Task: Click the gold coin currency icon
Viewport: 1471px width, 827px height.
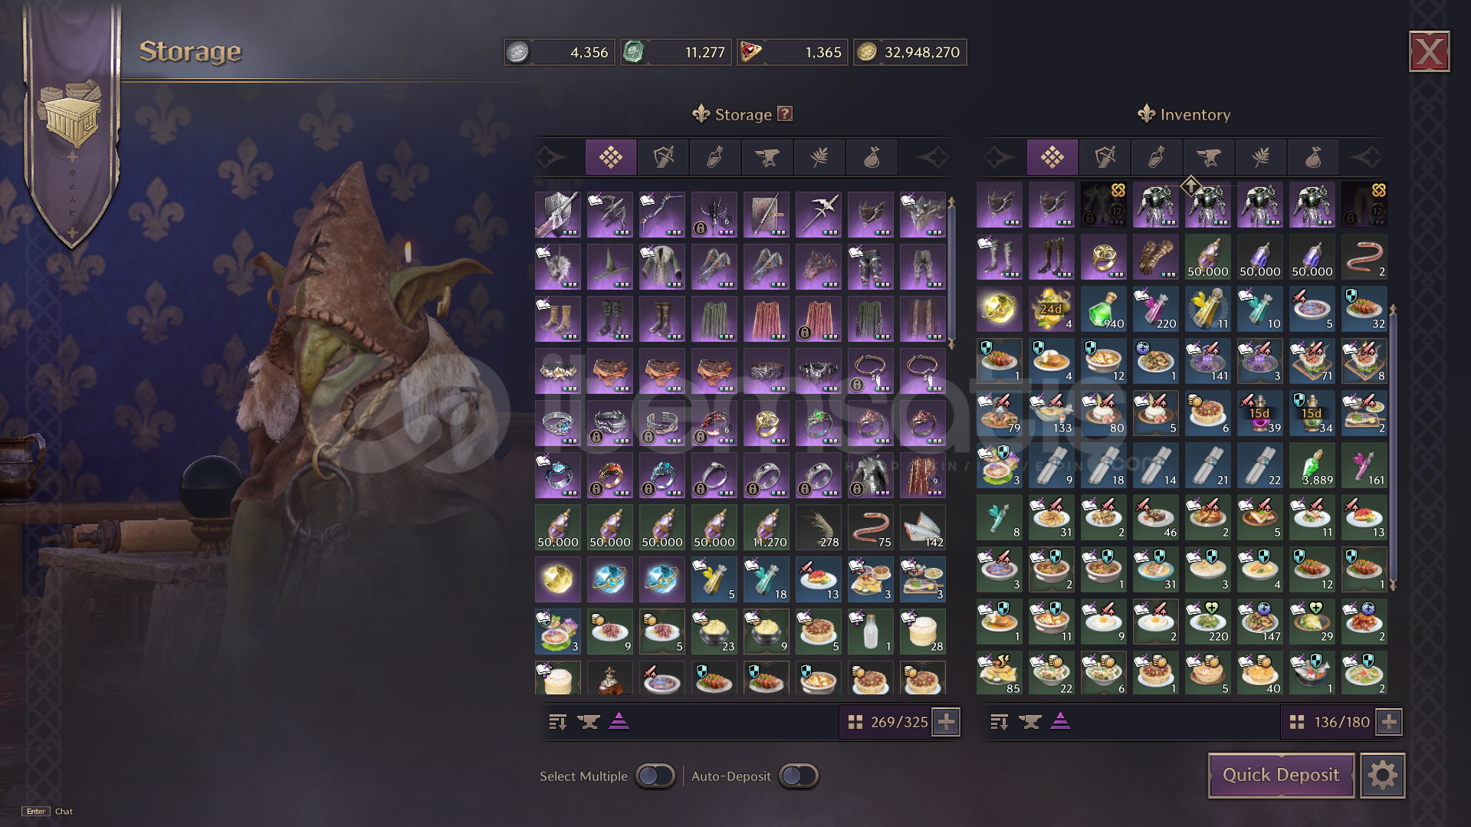Action: pos(867,52)
